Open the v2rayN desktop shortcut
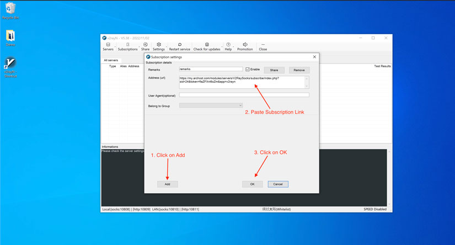 pos(10,66)
